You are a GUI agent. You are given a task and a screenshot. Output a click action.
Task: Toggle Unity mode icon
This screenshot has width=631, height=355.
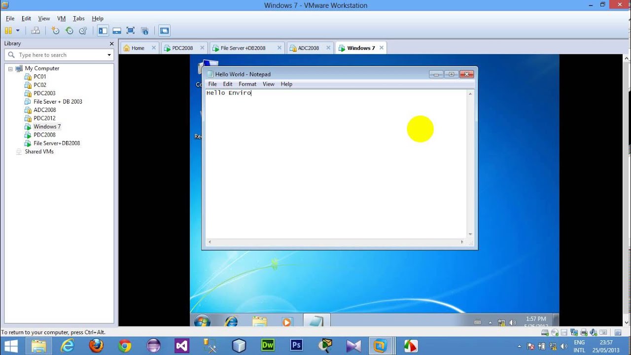(144, 31)
